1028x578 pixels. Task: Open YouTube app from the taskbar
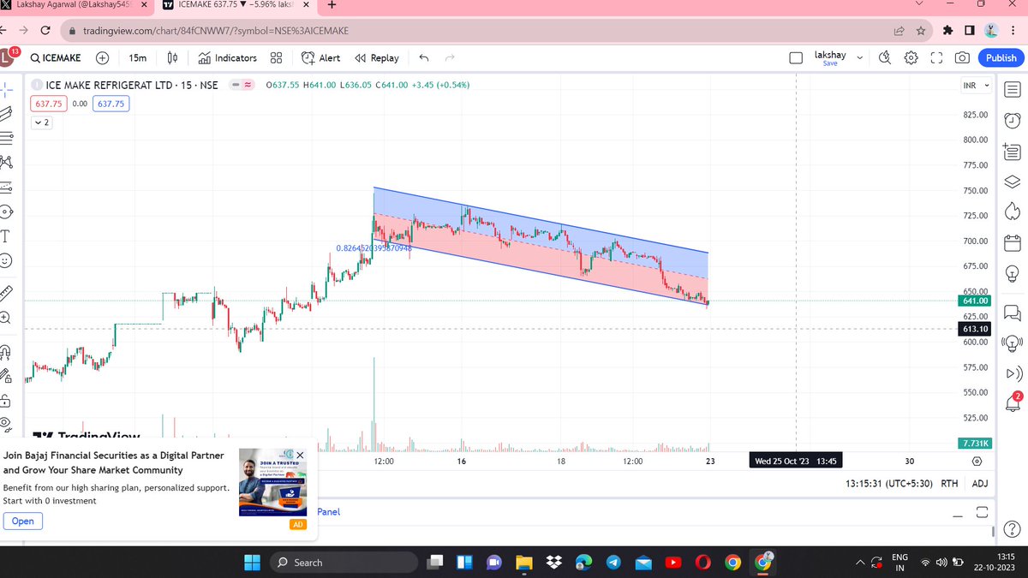point(673,563)
